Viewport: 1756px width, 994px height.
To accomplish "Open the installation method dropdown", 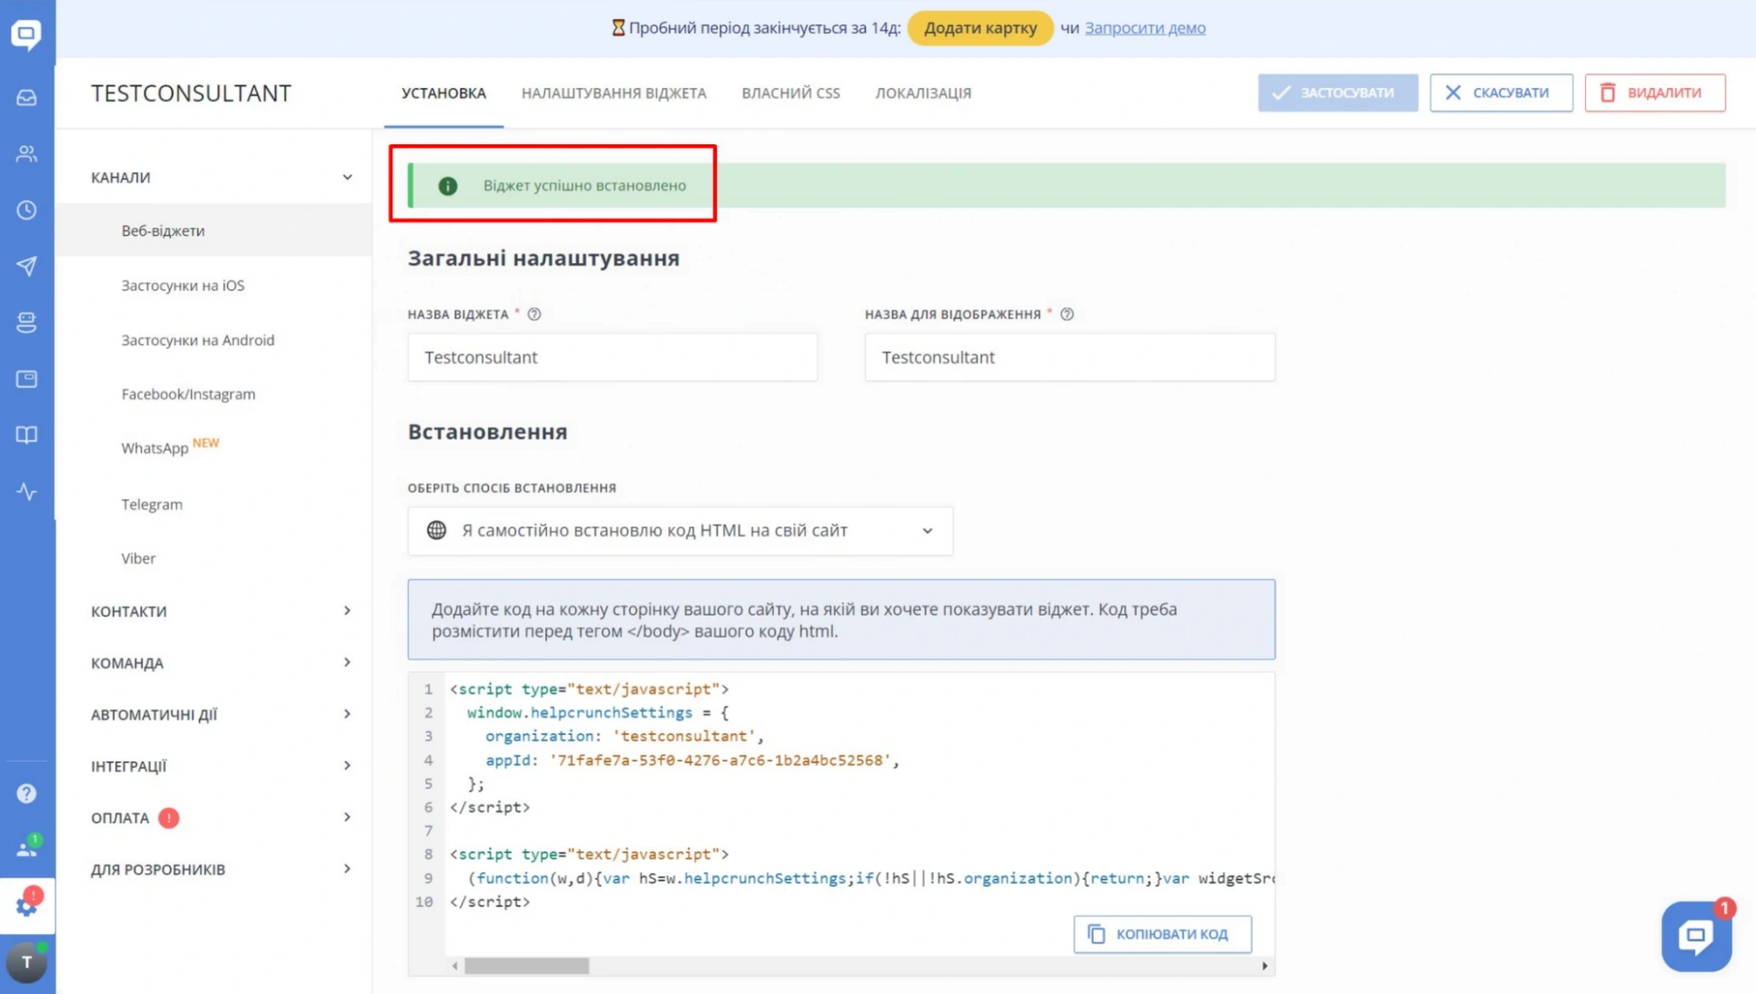I will click(680, 530).
